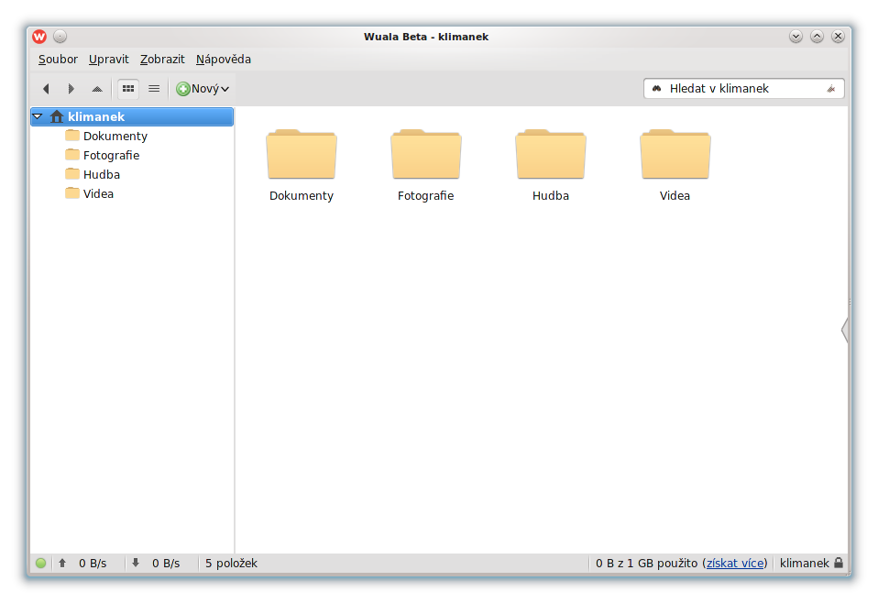Go up one folder level
This screenshot has width=878, height=603.
click(97, 89)
